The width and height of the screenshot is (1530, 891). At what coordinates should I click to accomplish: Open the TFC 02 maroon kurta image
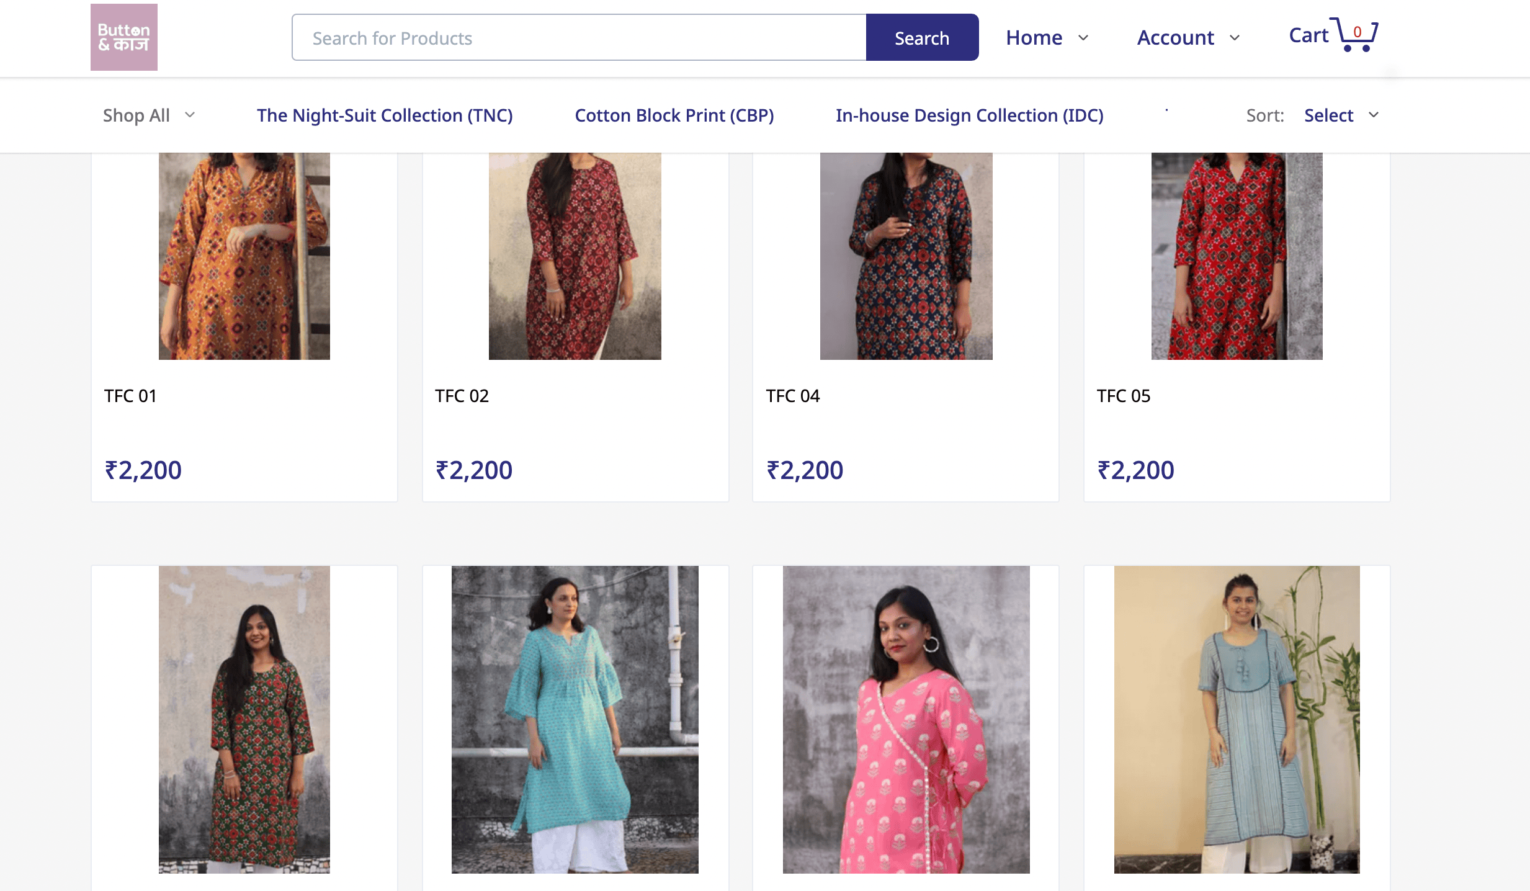[575, 256]
